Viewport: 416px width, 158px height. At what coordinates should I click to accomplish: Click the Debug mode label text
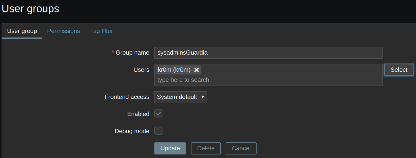[x=132, y=131]
